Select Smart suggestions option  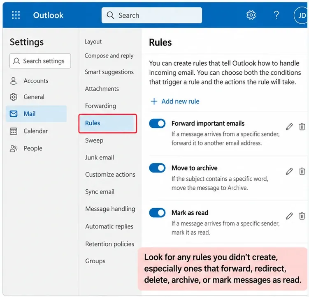(109, 72)
